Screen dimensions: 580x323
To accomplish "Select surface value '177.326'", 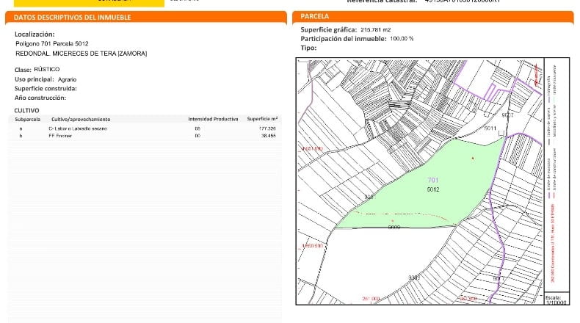I will point(267,128).
